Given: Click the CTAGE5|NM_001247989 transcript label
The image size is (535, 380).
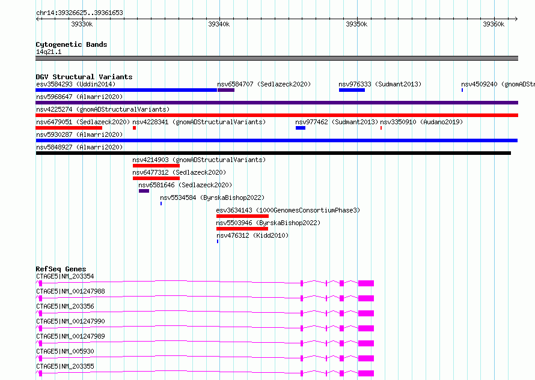Looking at the screenshot, I should [x=70, y=336].
